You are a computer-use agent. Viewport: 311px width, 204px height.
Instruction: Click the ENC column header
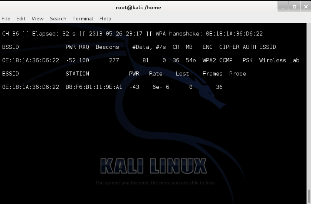tap(207, 47)
